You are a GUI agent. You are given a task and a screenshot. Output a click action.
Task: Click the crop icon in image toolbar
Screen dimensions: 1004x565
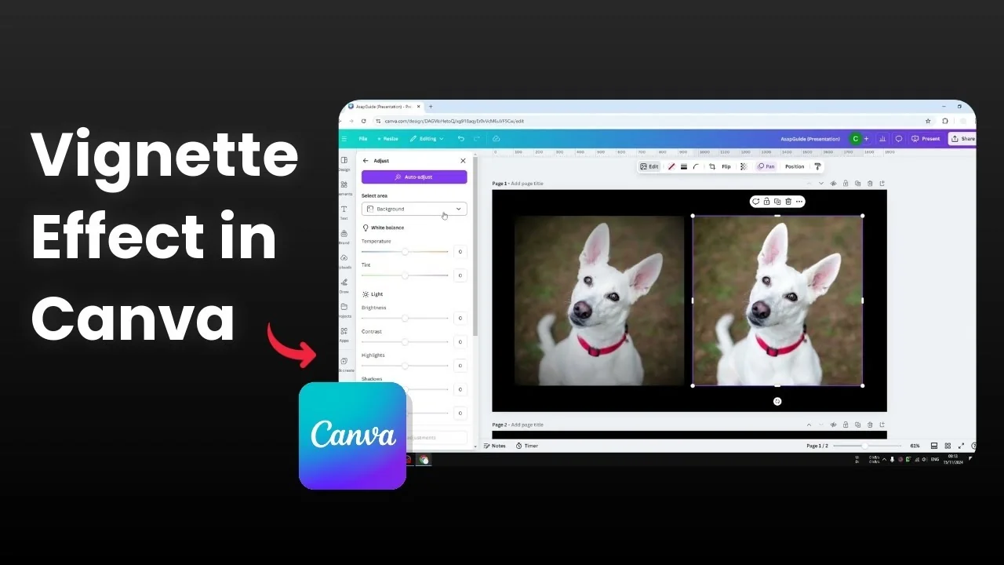point(711,166)
